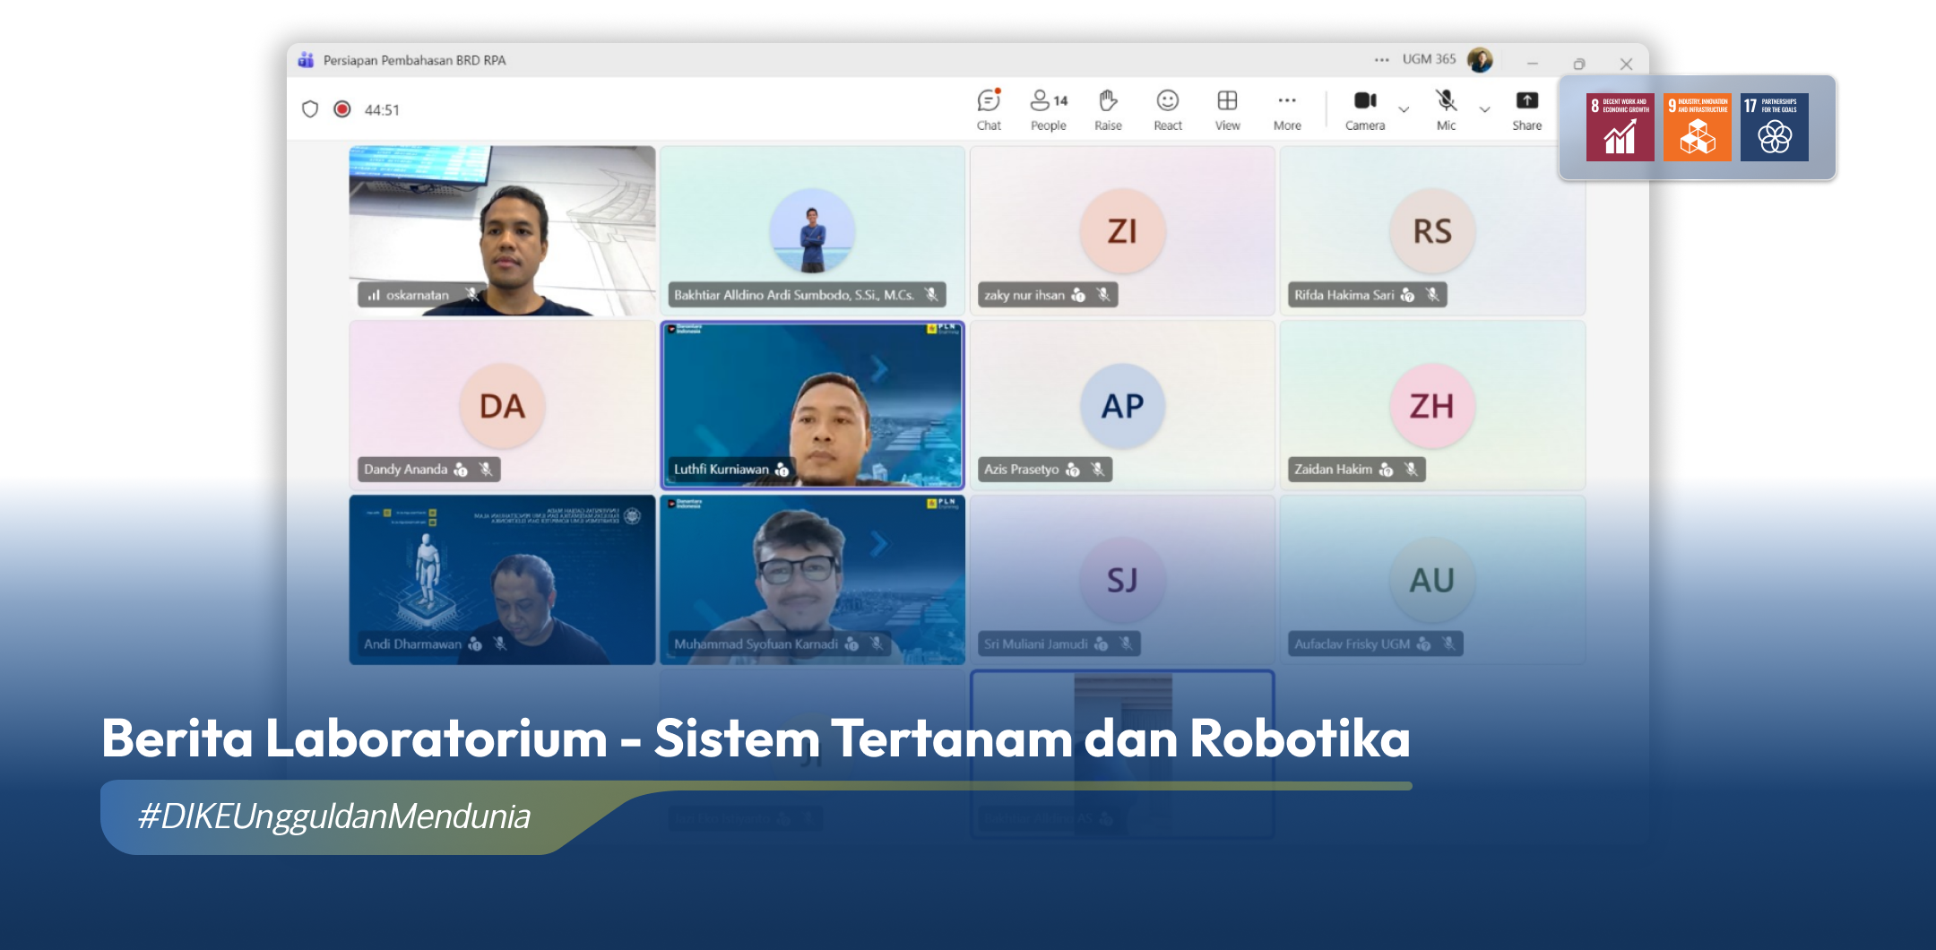Click the 44:51 meeting timer

coord(382,109)
